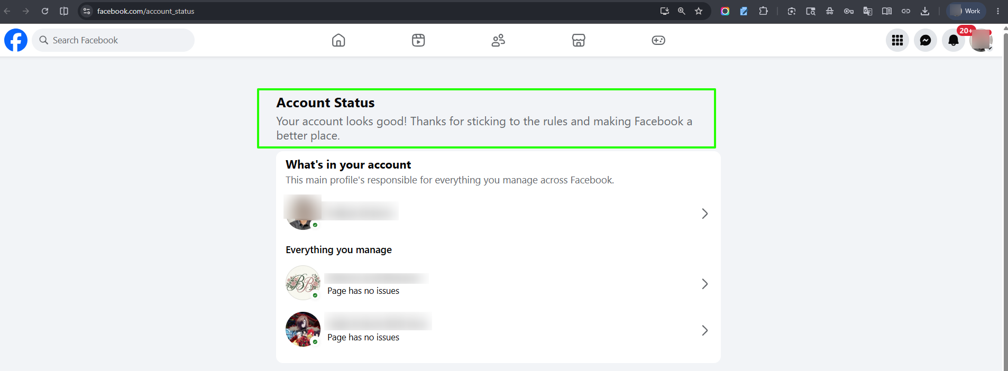The width and height of the screenshot is (1008, 371).
Task: View site information in address bar
Action: point(87,11)
